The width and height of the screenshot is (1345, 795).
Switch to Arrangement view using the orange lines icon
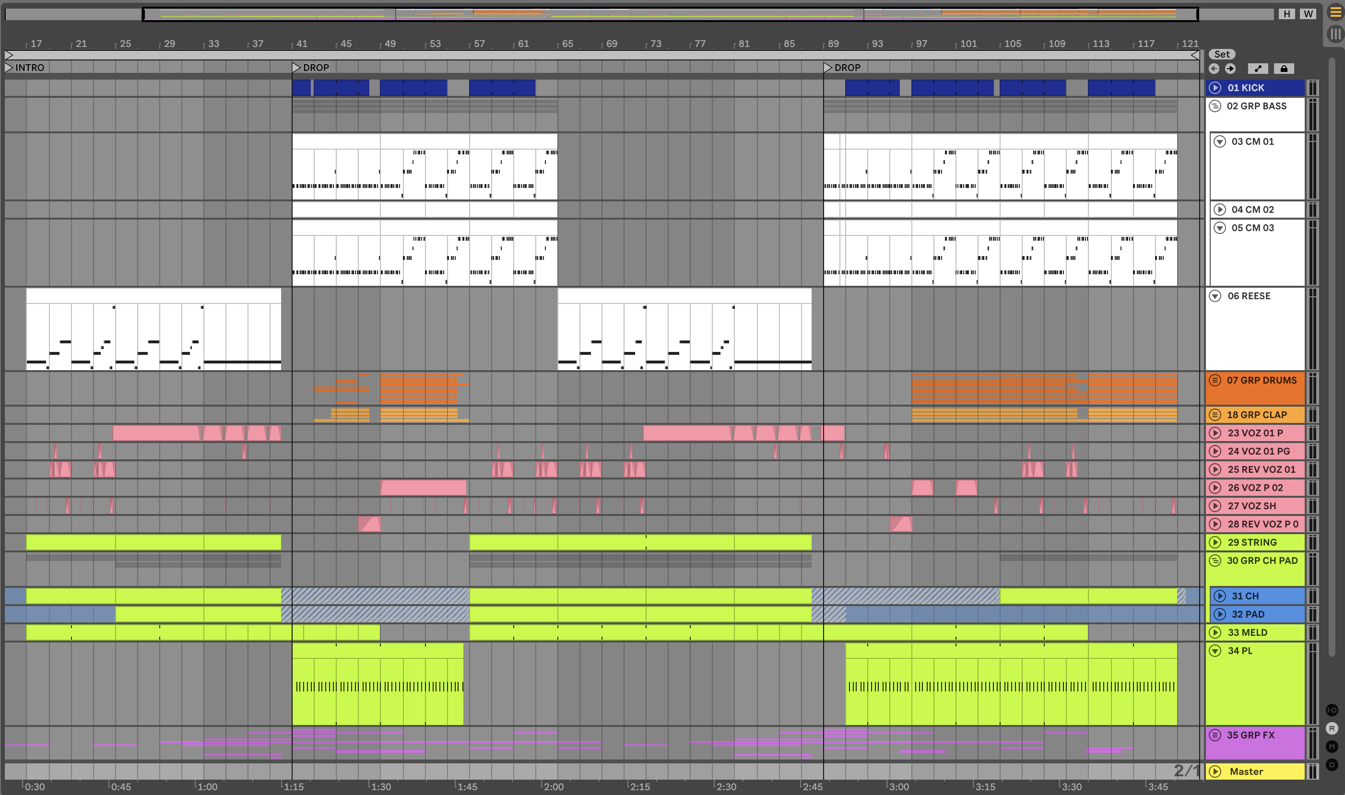coord(1335,13)
